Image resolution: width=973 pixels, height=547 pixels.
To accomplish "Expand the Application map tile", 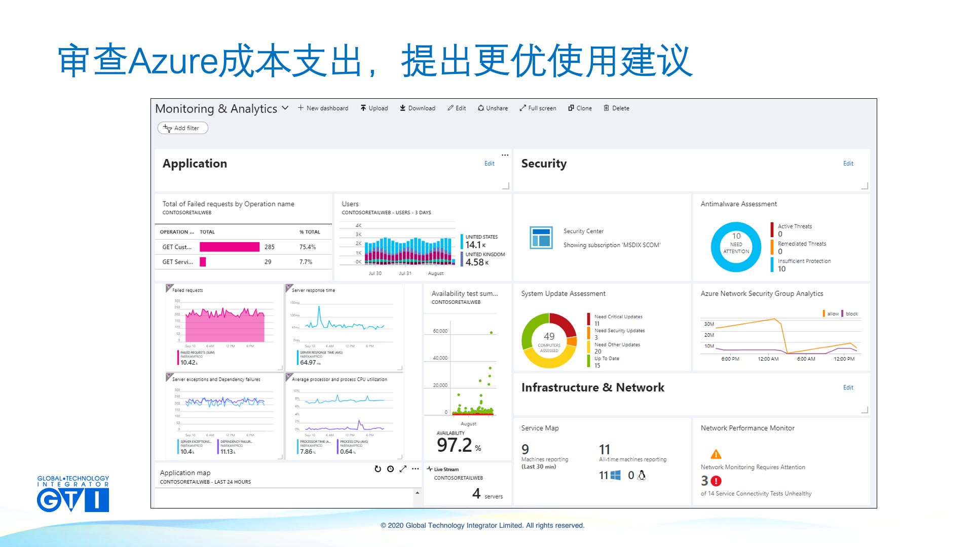I will [x=403, y=469].
